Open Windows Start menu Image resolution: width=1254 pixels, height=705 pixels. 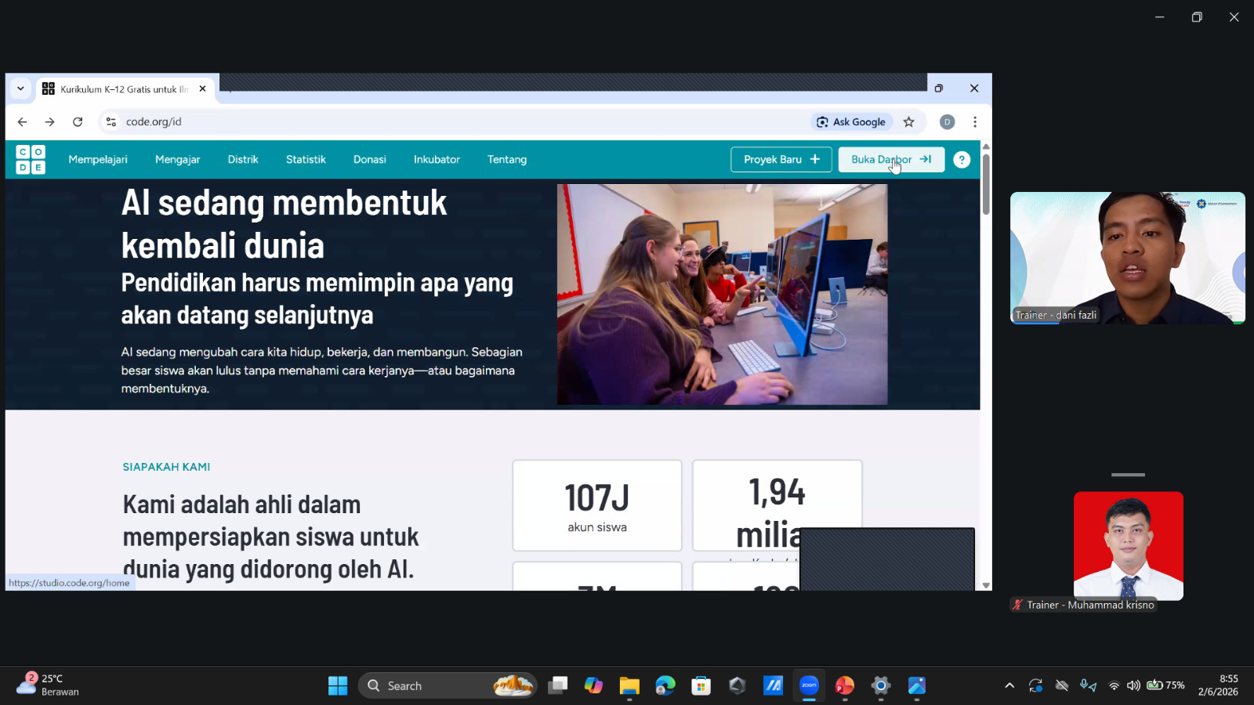click(x=338, y=685)
